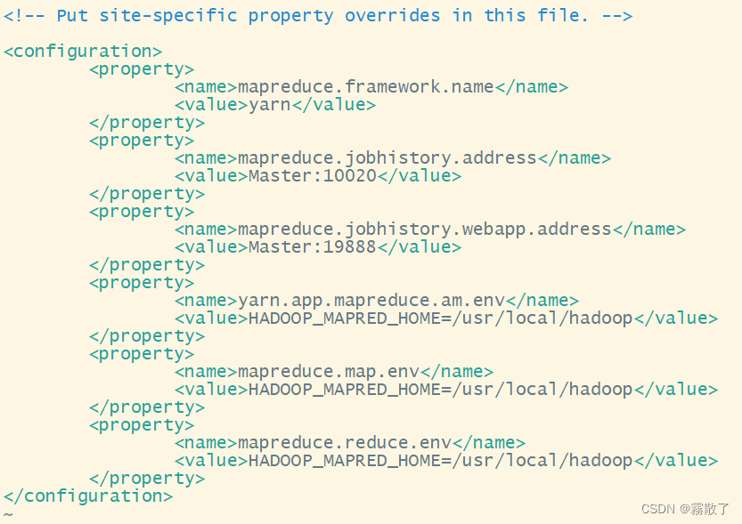The image size is (742, 524).
Task: Click the site-specific overrides comment line
Action: point(317,16)
